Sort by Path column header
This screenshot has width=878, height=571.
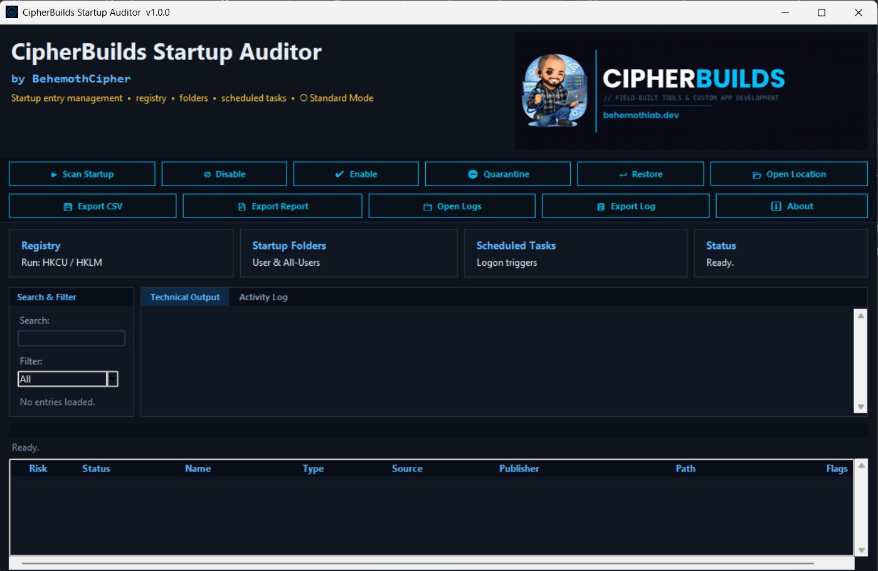point(685,468)
